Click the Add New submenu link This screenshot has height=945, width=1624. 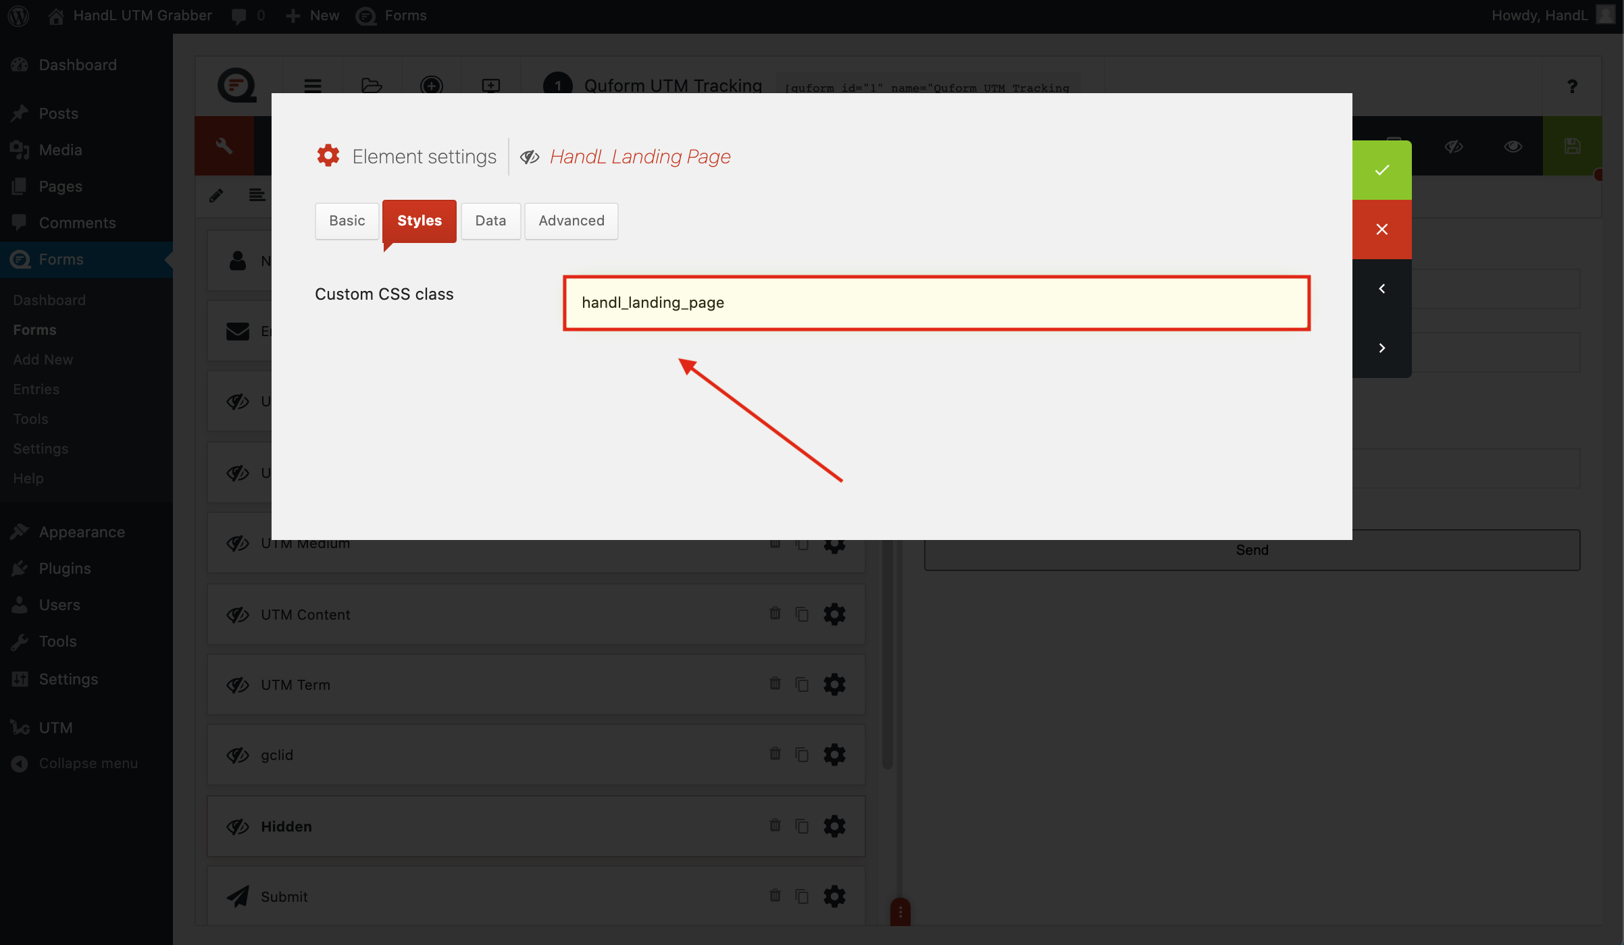coord(43,360)
